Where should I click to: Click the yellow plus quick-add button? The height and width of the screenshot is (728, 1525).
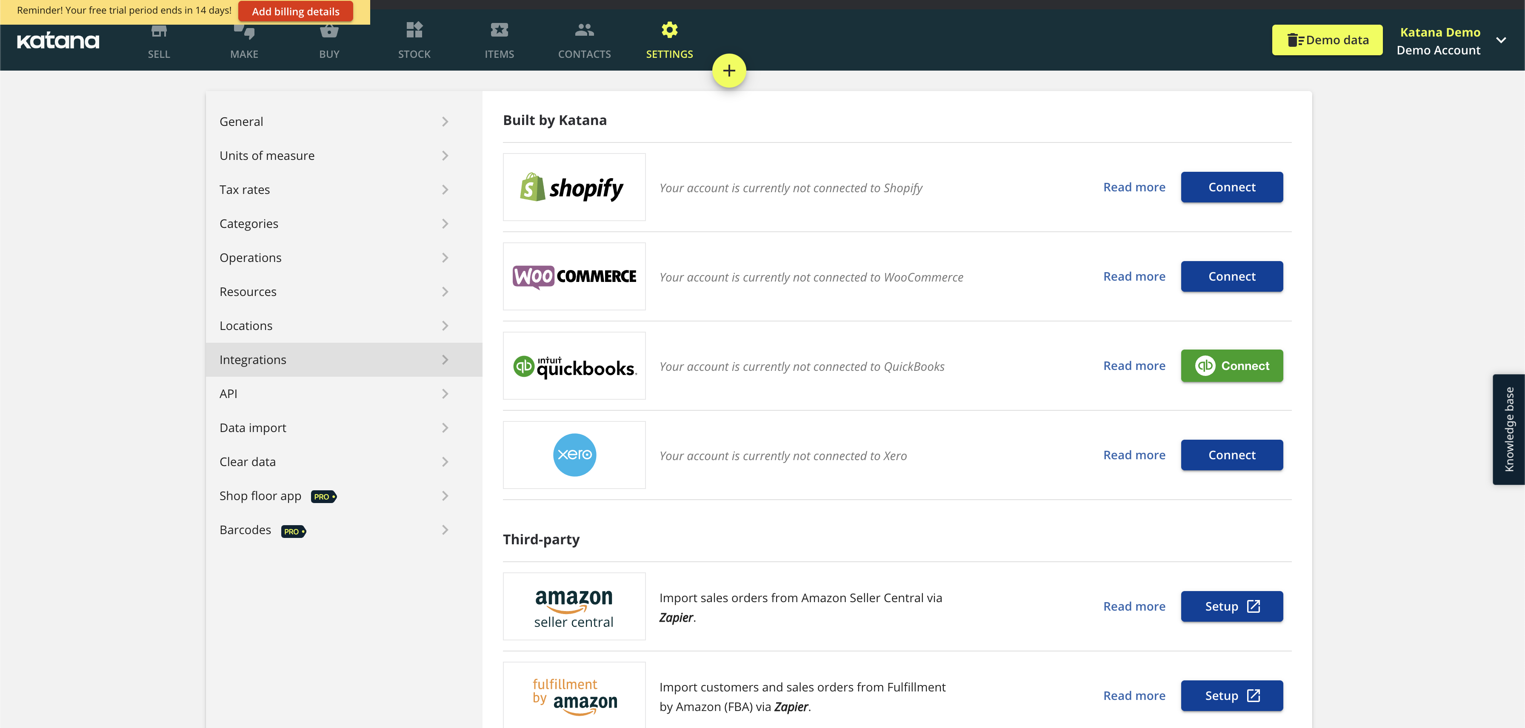pyautogui.click(x=729, y=71)
